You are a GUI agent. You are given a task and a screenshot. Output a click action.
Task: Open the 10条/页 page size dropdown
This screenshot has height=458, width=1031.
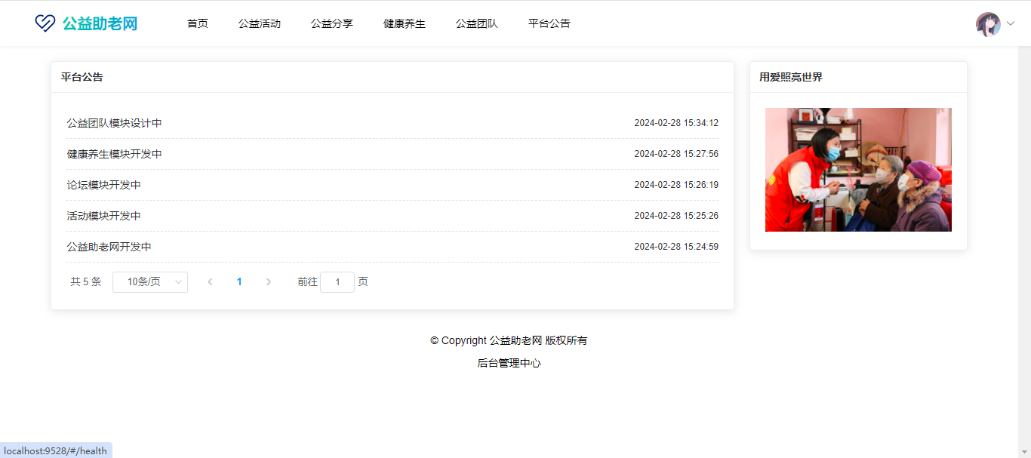click(150, 282)
